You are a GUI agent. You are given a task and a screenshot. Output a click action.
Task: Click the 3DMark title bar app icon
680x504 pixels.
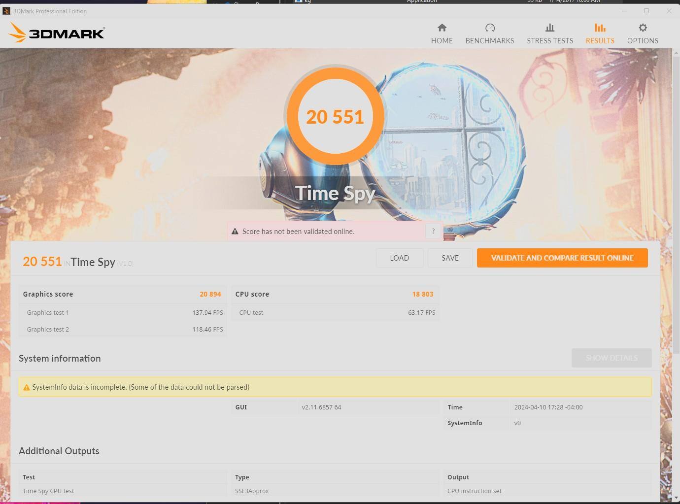tap(6, 11)
